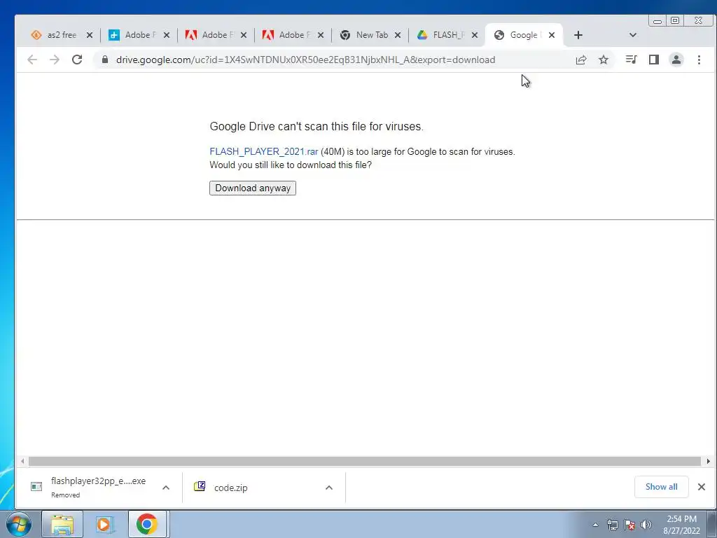The image size is (717, 538).
Task: Click the Chrome taskbar icon
Action: pos(147,524)
